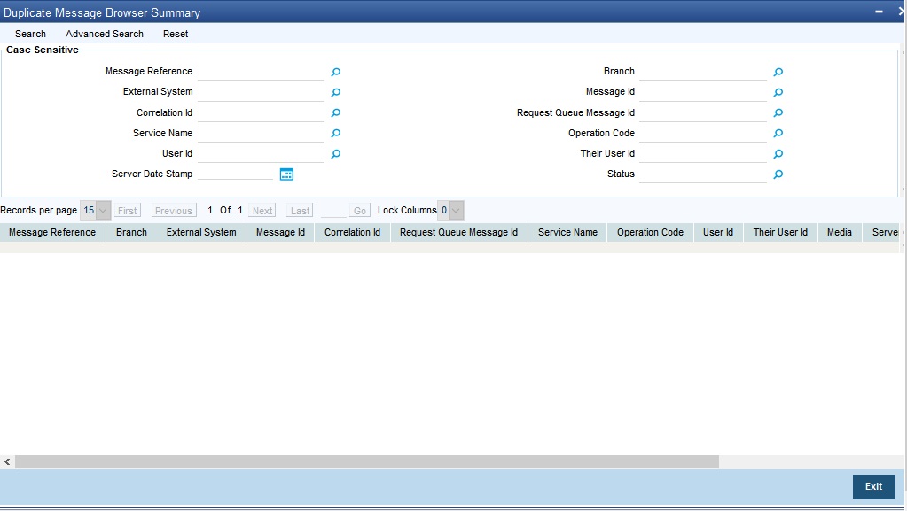This screenshot has height=511, width=907.
Task: Open Advanced Search
Action: tap(104, 34)
